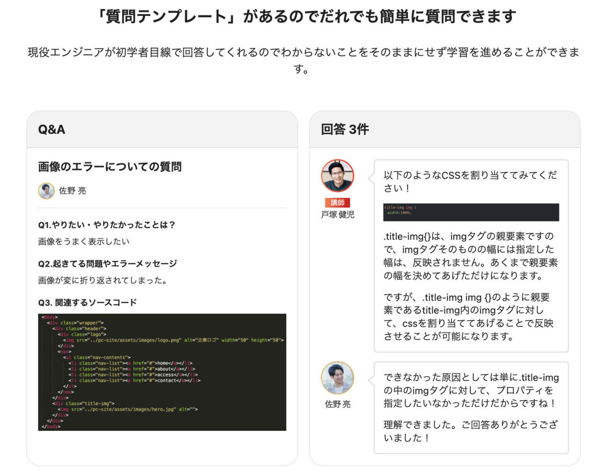
Task: Click the subtitle starting 現役エンジニアが初学者目線で
Action: pyautogui.click(x=304, y=60)
